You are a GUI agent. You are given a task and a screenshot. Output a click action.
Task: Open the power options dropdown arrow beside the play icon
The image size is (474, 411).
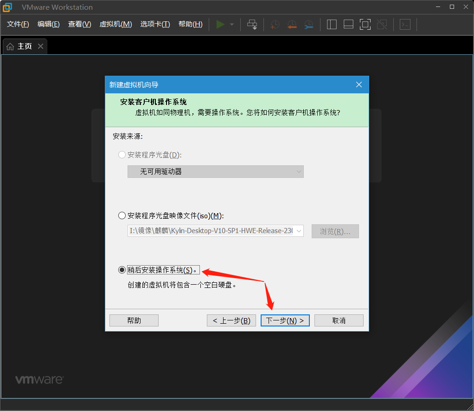pyautogui.click(x=232, y=25)
